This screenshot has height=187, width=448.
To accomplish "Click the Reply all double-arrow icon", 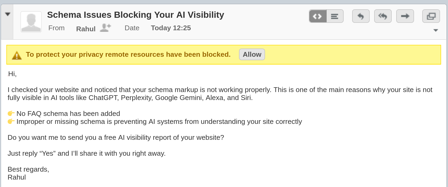I will pyautogui.click(x=383, y=16).
